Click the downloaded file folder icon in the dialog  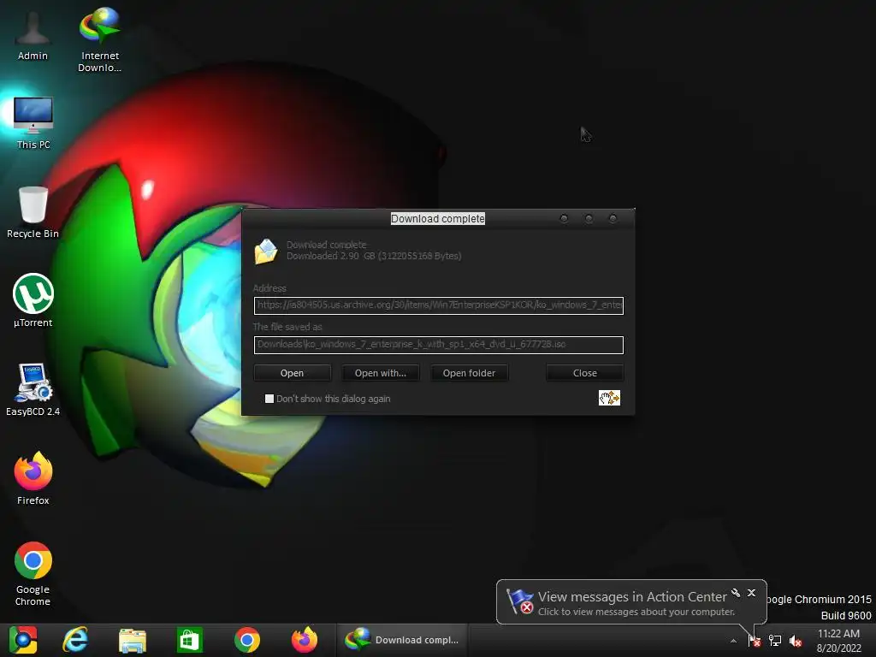266,251
